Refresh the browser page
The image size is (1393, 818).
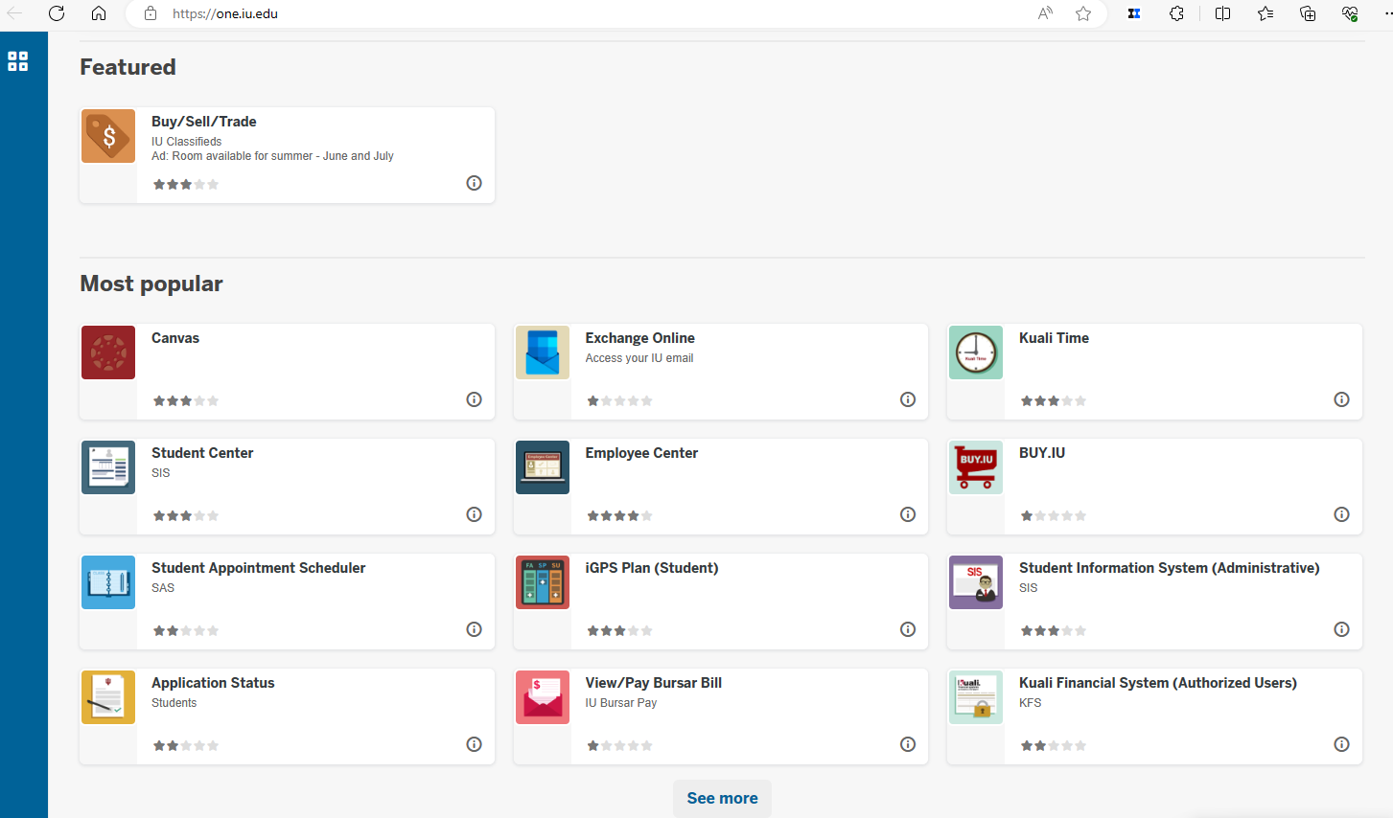click(57, 13)
